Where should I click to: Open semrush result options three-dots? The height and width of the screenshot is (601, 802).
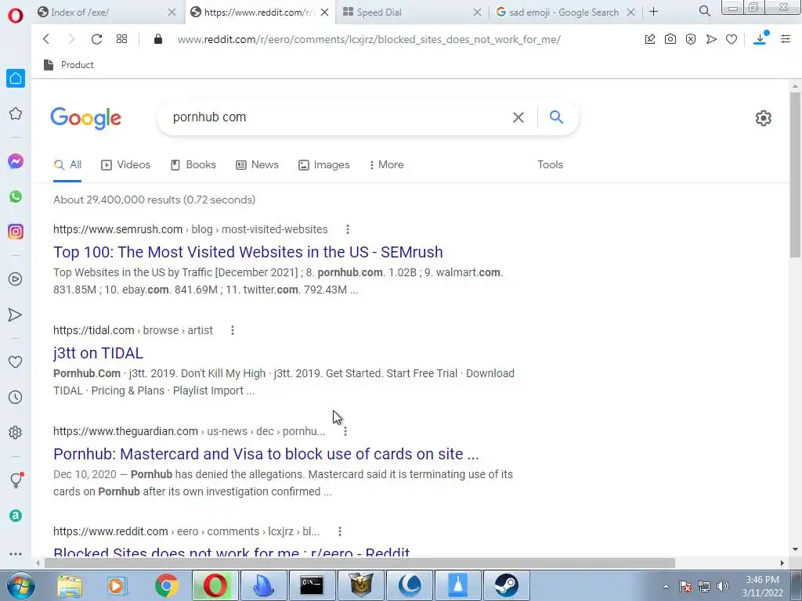click(x=347, y=229)
